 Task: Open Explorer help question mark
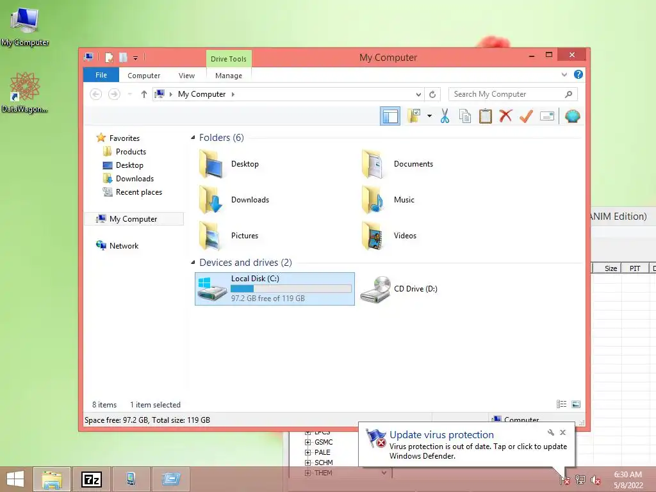pos(578,74)
